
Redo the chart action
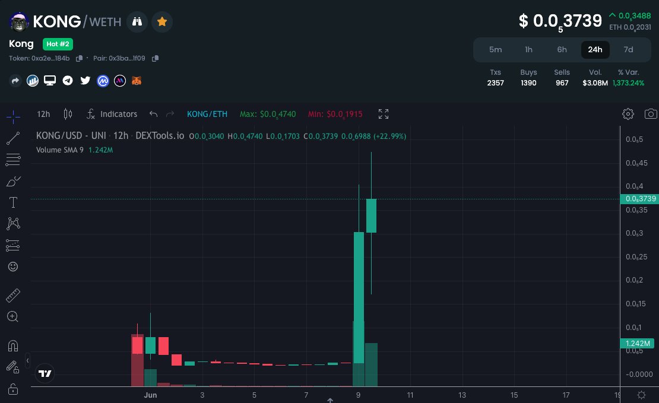pyautogui.click(x=170, y=114)
